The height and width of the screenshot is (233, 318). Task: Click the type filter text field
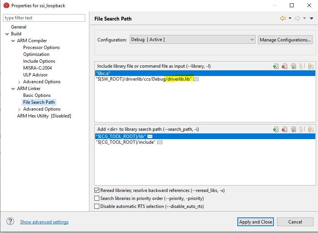click(x=44, y=18)
